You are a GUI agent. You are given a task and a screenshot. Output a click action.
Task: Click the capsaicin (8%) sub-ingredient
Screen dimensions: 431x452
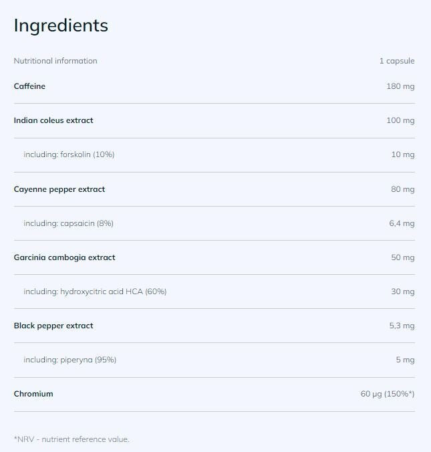pyautogui.click(x=68, y=223)
